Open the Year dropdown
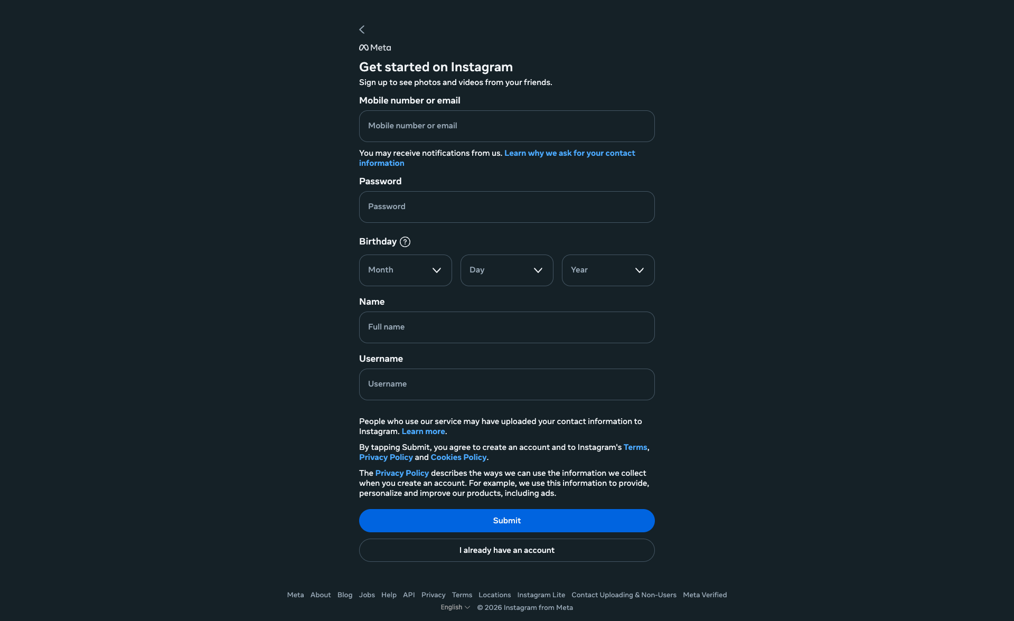Viewport: 1014px width, 621px height. 608,270
